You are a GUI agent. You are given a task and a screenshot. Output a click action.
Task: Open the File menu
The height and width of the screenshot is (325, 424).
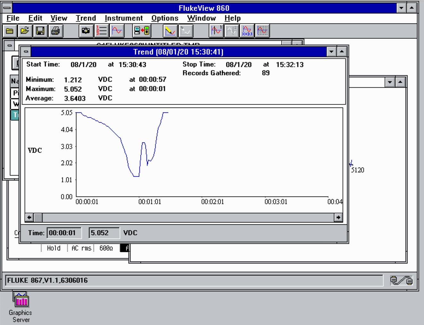coord(13,18)
